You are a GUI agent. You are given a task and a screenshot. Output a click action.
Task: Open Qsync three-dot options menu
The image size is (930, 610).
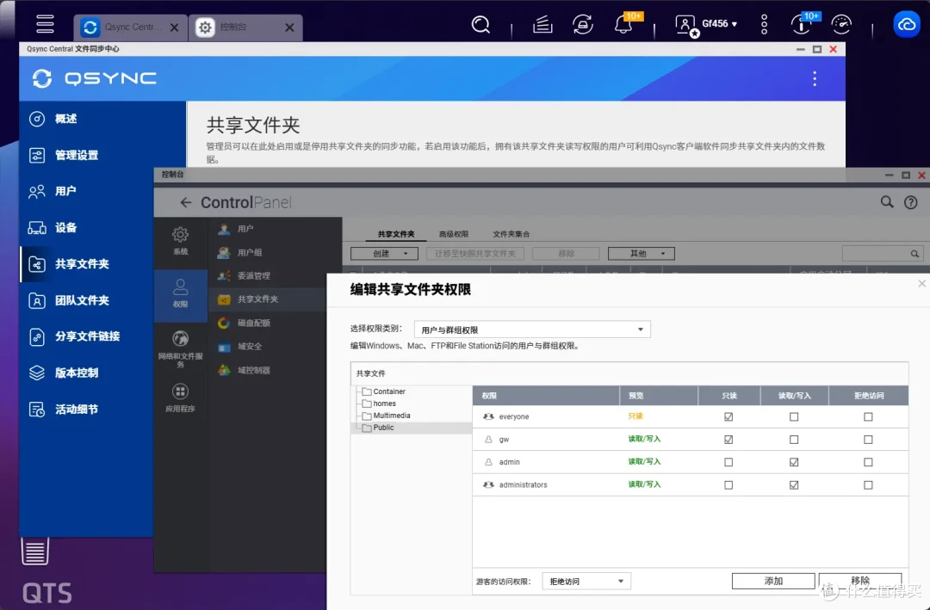[815, 78]
